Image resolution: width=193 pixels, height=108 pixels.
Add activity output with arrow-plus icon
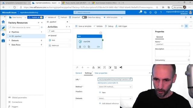(98, 47)
